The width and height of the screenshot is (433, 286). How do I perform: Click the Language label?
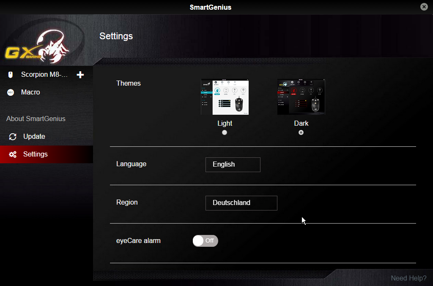131,164
